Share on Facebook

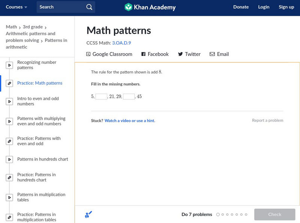click(155, 54)
